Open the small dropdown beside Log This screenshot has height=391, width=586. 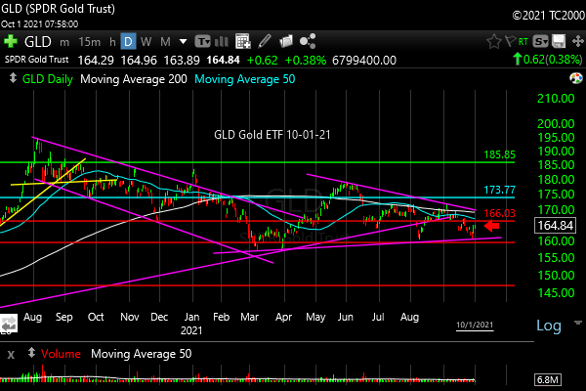coord(578,323)
